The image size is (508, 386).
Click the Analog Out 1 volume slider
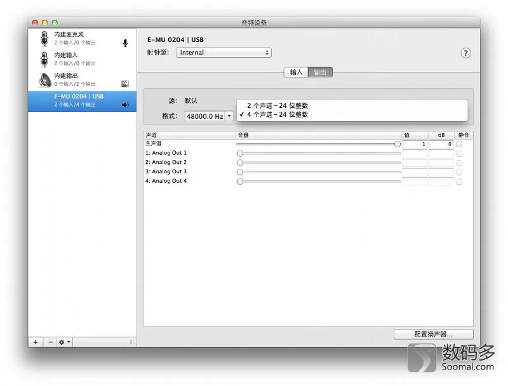click(319, 153)
